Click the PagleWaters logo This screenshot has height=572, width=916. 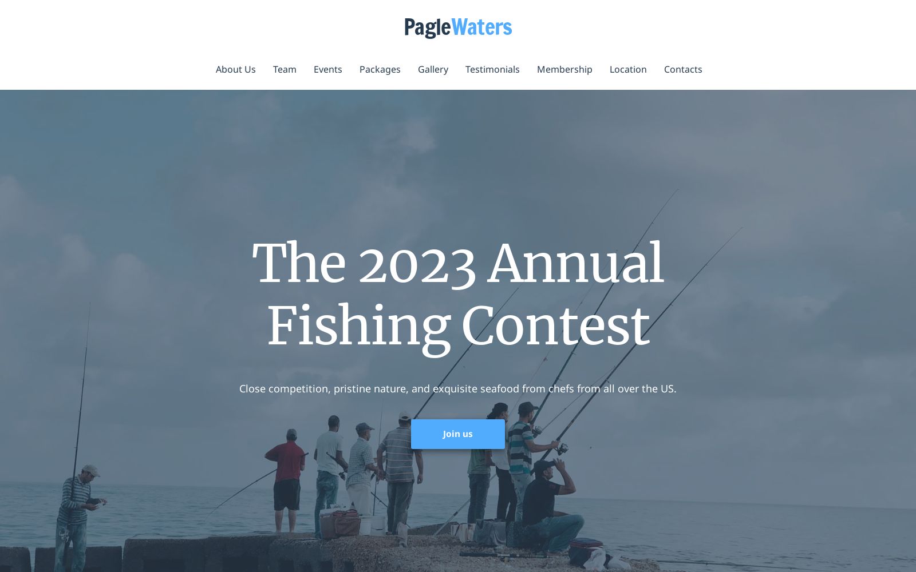pos(458,27)
